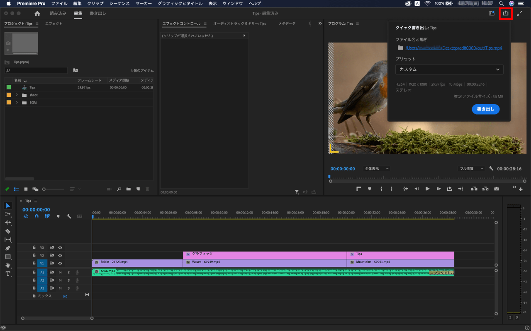Open Project panel hamburger menu
The image size is (531, 331).
[x=37, y=24]
